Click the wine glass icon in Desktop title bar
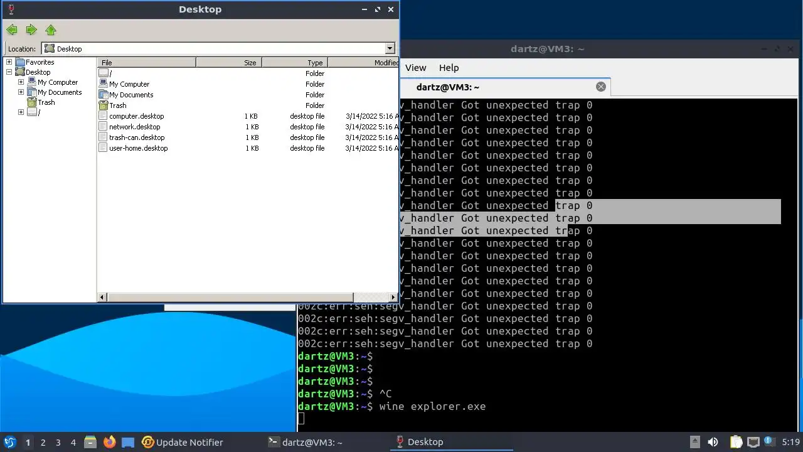 [11, 9]
